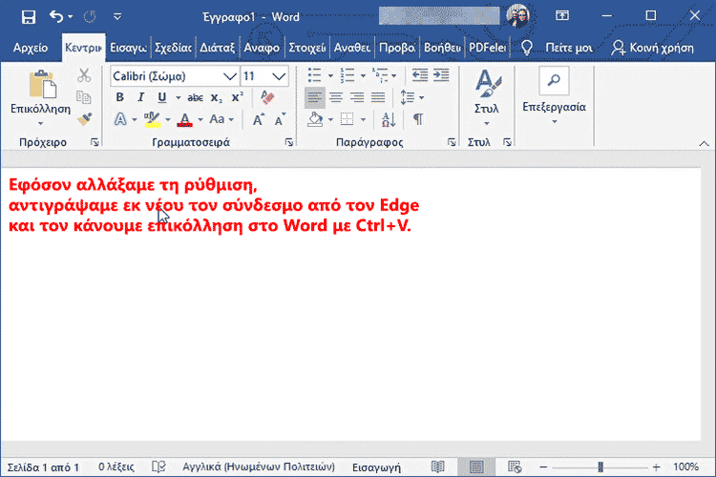Toggle Italic formatting
Screen dimensions: 716x477
[141, 97]
